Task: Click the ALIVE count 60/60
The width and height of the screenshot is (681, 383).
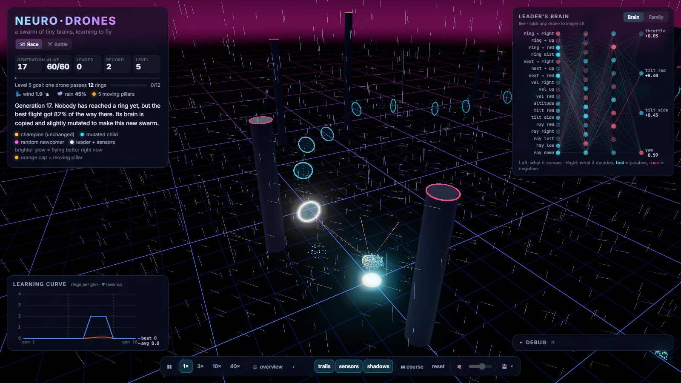Action: point(58,67)
